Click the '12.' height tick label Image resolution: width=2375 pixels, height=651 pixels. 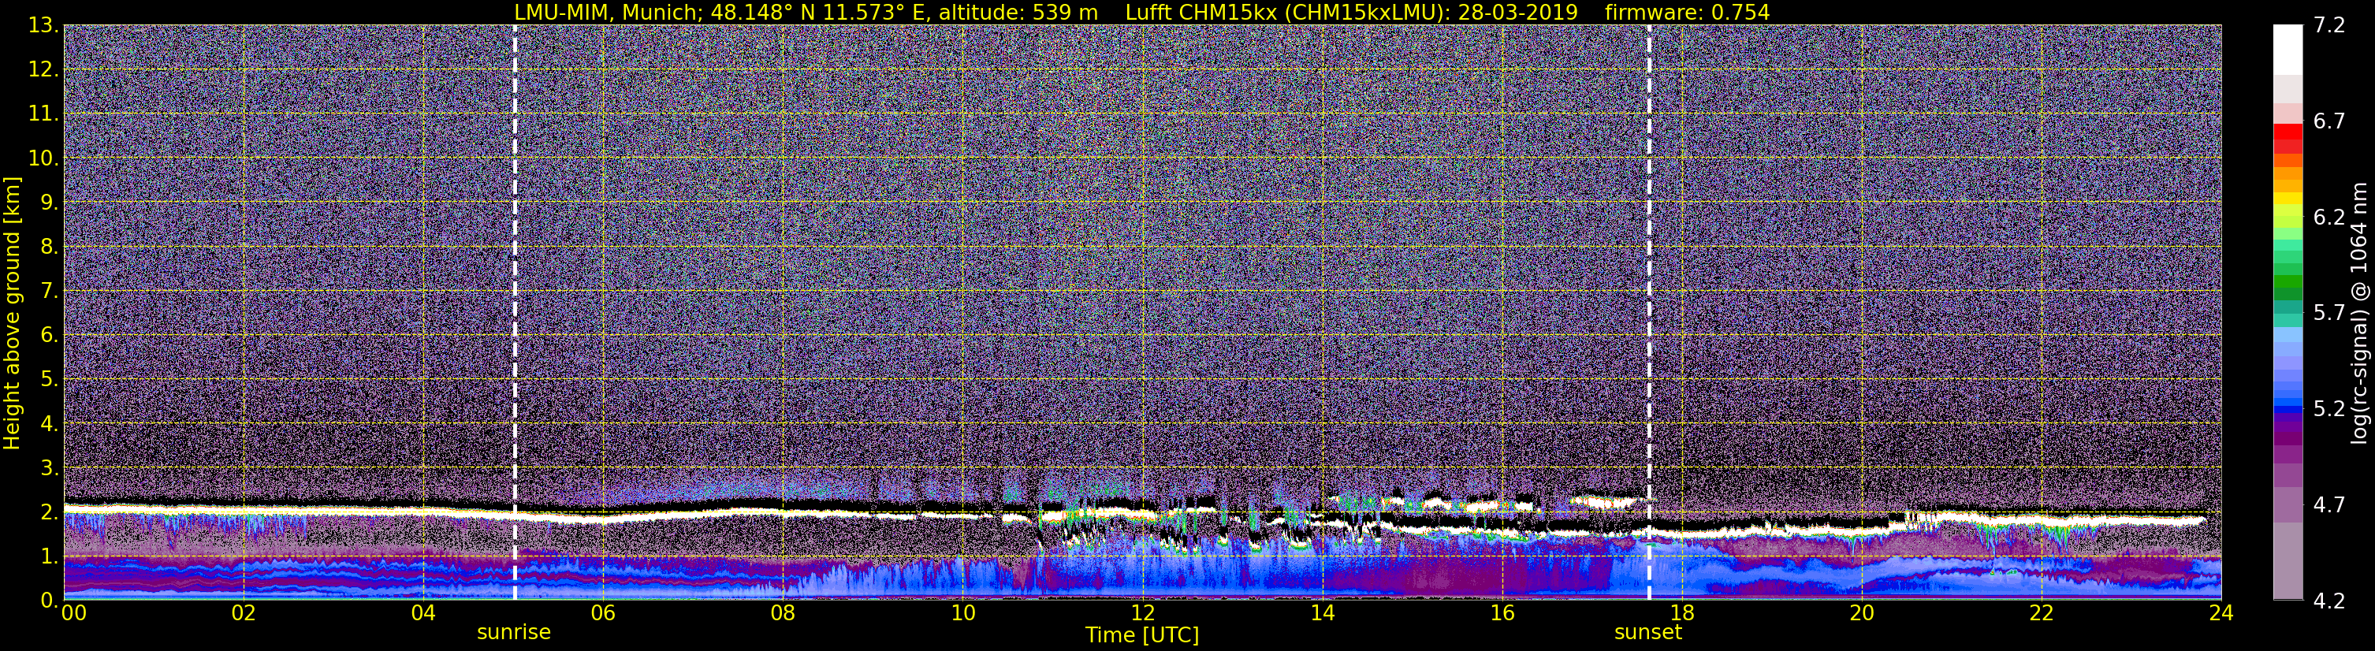pyautogui.click(x=43, y=70)
